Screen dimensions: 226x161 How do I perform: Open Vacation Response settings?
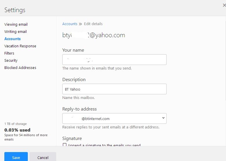[x=20, y=46]
